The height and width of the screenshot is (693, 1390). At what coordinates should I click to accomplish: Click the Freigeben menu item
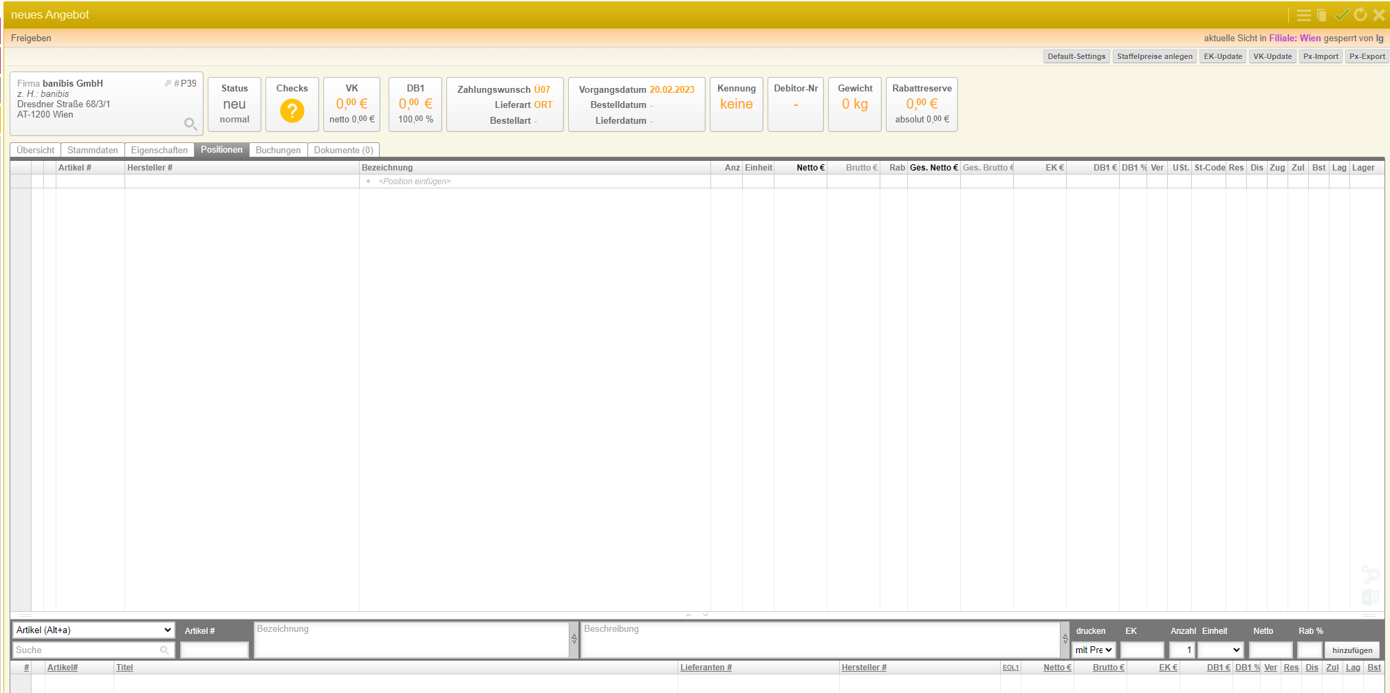pos(31,38)
